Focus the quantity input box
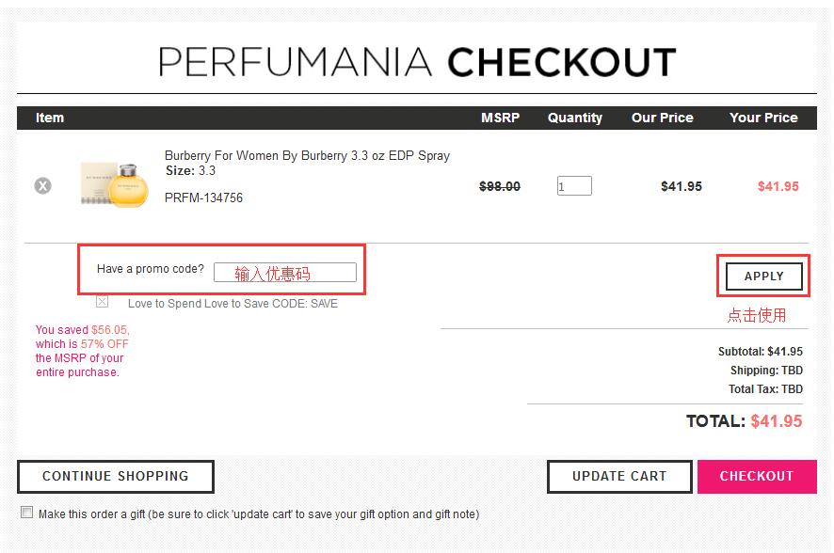 tap(574, 186)
